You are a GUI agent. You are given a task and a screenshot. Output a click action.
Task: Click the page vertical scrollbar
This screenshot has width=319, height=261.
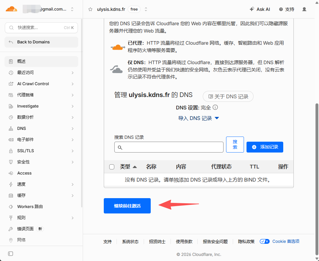click(x=317, y=179)
